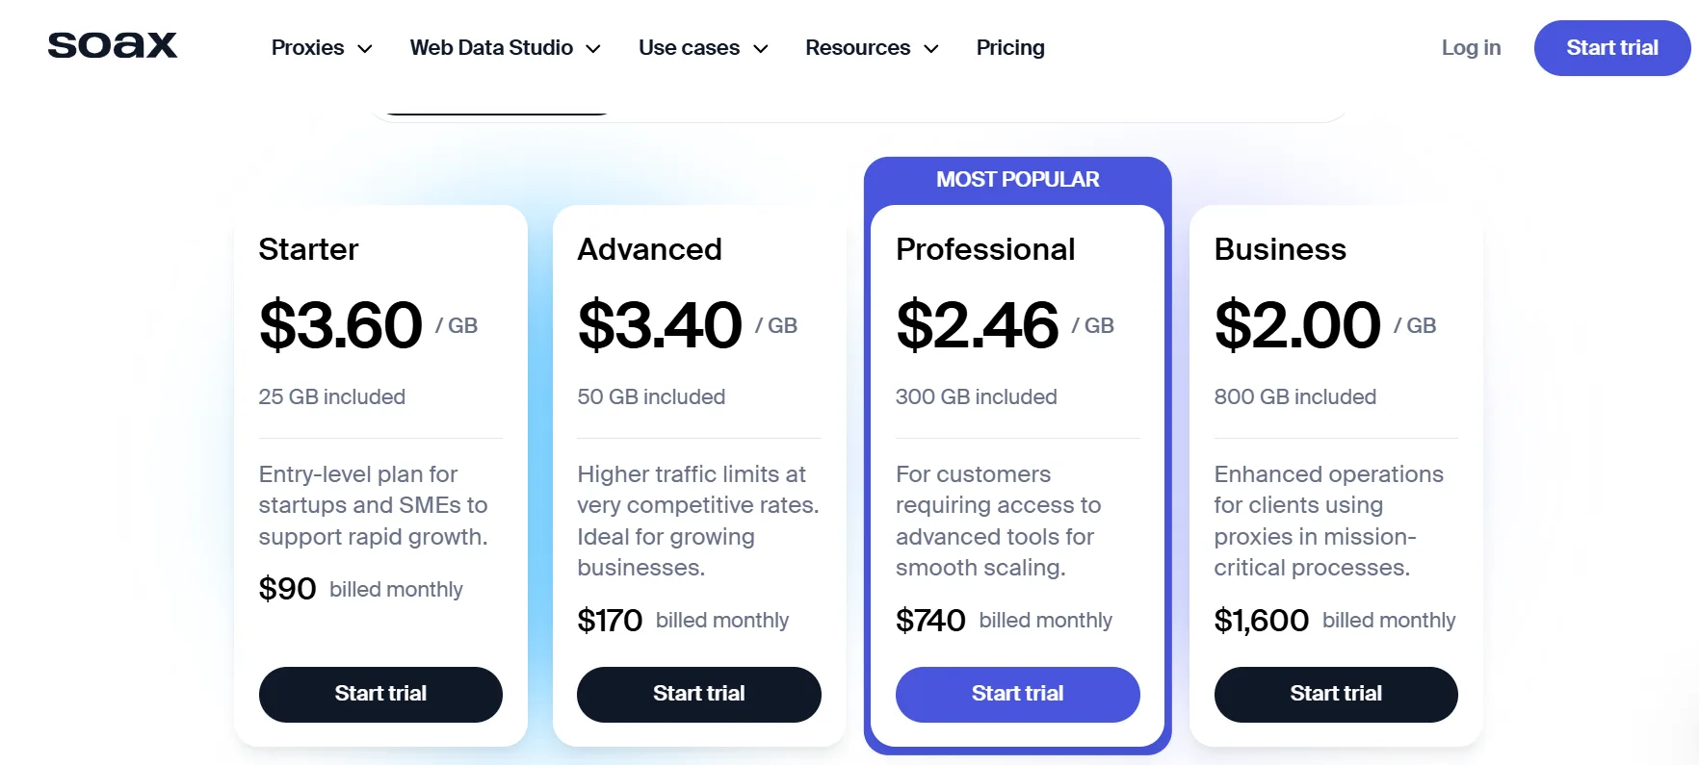The height and width of the screenshot is (765, 1699).
Task: Expand the Proxies dropdown
Action: (x=321, y=47)
